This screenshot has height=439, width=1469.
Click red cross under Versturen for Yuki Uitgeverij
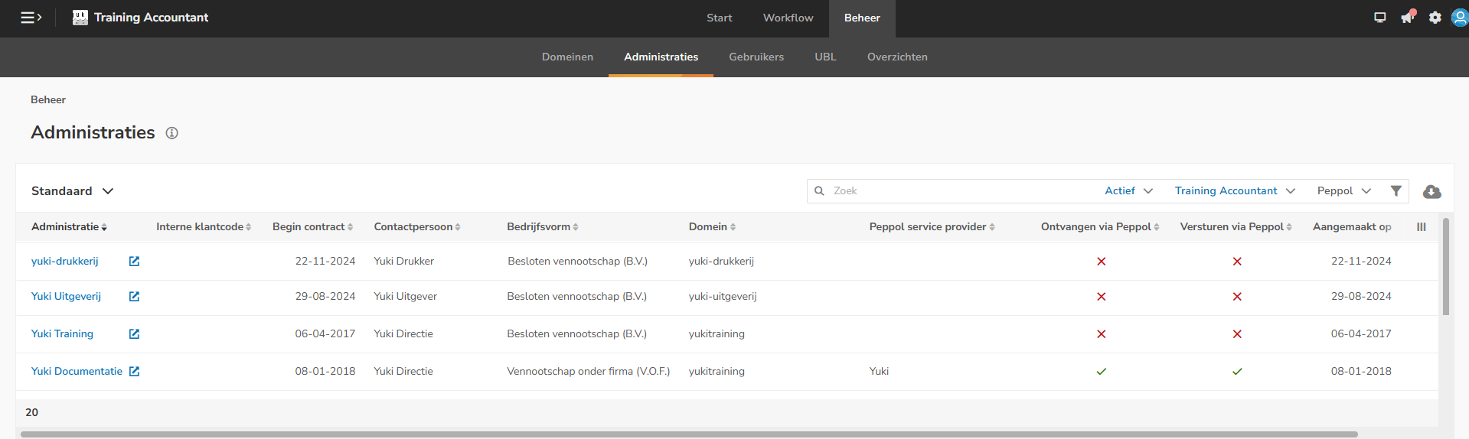point(1237,297)
